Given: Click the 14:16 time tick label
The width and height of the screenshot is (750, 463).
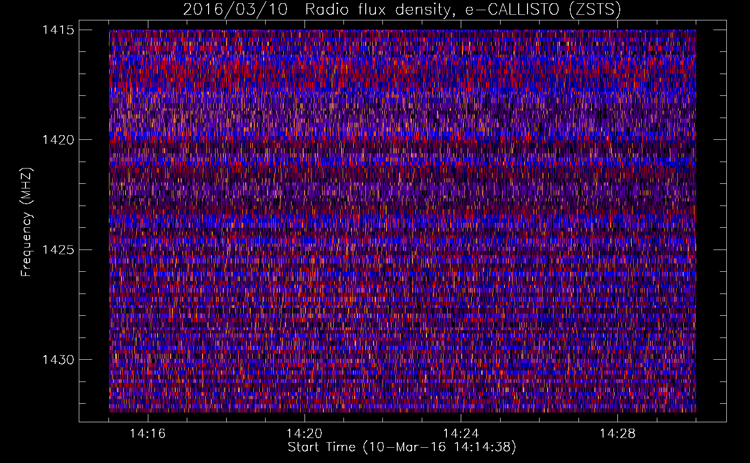Looking at the screenshot, I should 148,434.
